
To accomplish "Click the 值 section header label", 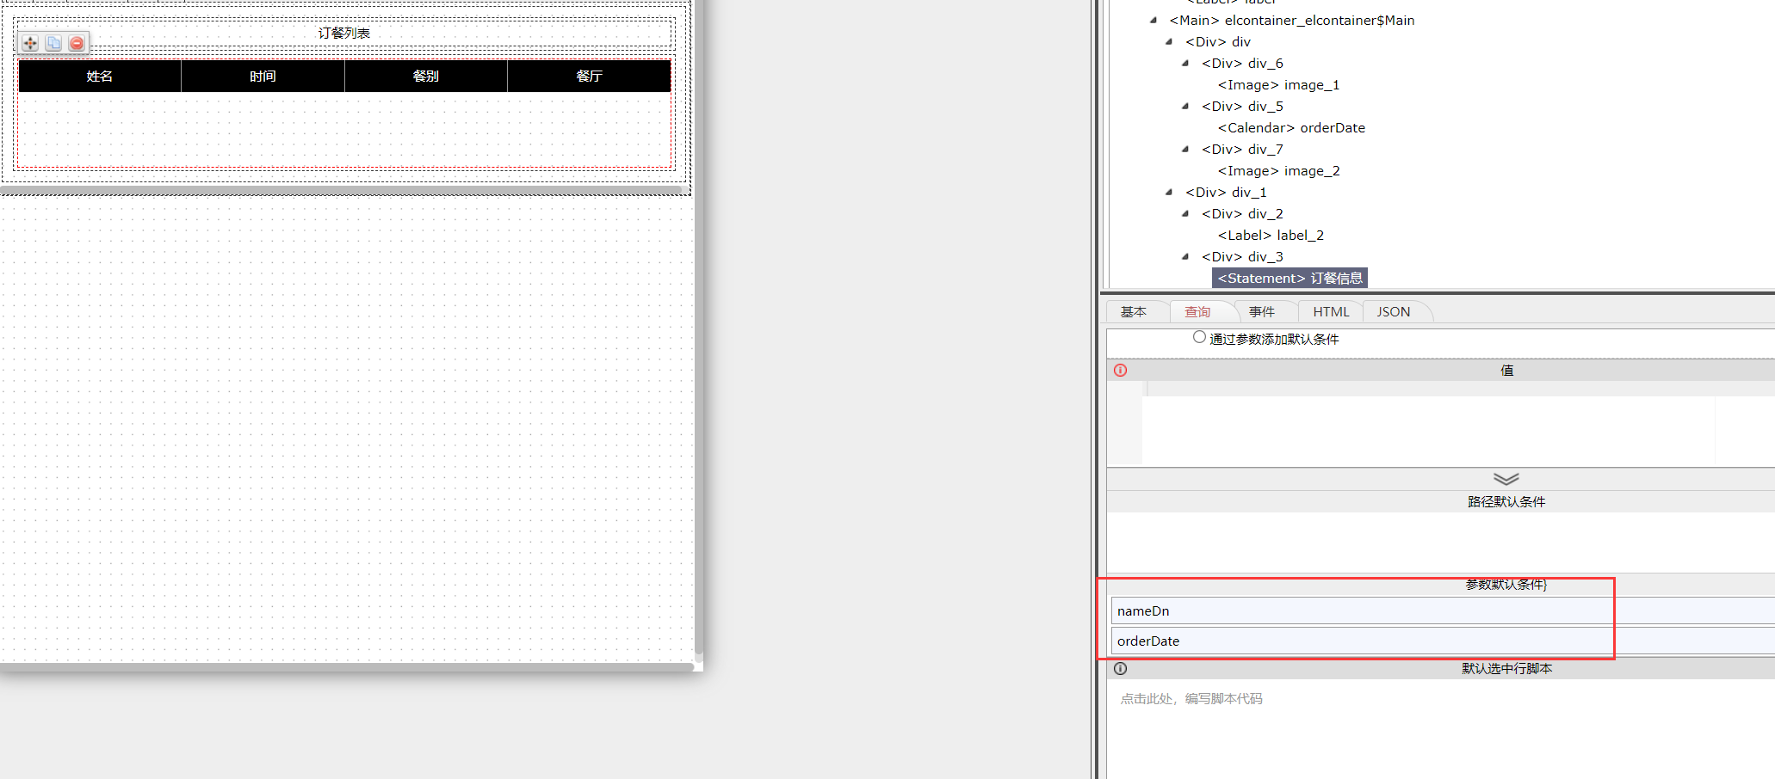I will click(1506, 371).
